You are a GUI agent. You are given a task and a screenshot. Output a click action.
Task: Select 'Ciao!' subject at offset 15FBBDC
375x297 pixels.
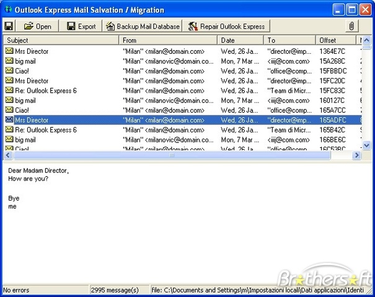(x=22, y=71)
